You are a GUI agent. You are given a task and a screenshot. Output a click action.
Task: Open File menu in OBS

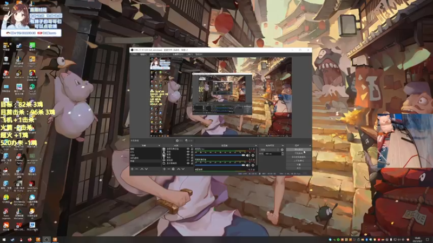point(134,55)
